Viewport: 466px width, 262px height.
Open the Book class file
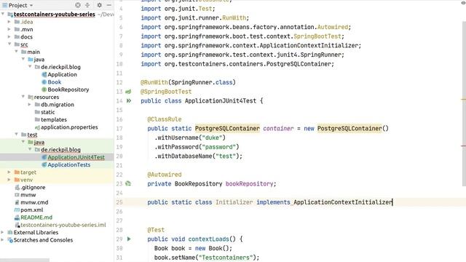[x=54, y=82]
